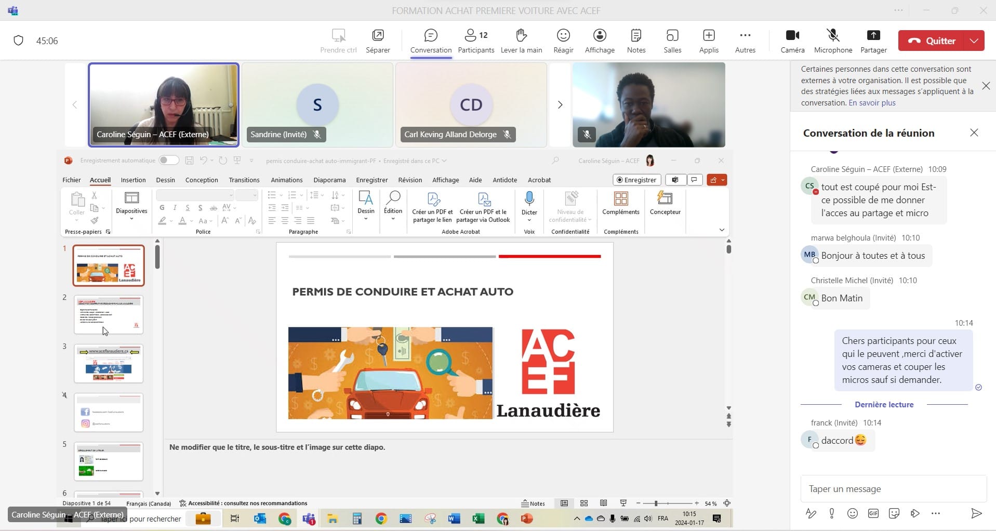
Task: Open the Édition dropdown in ribbon
Action: click(393, 205)
